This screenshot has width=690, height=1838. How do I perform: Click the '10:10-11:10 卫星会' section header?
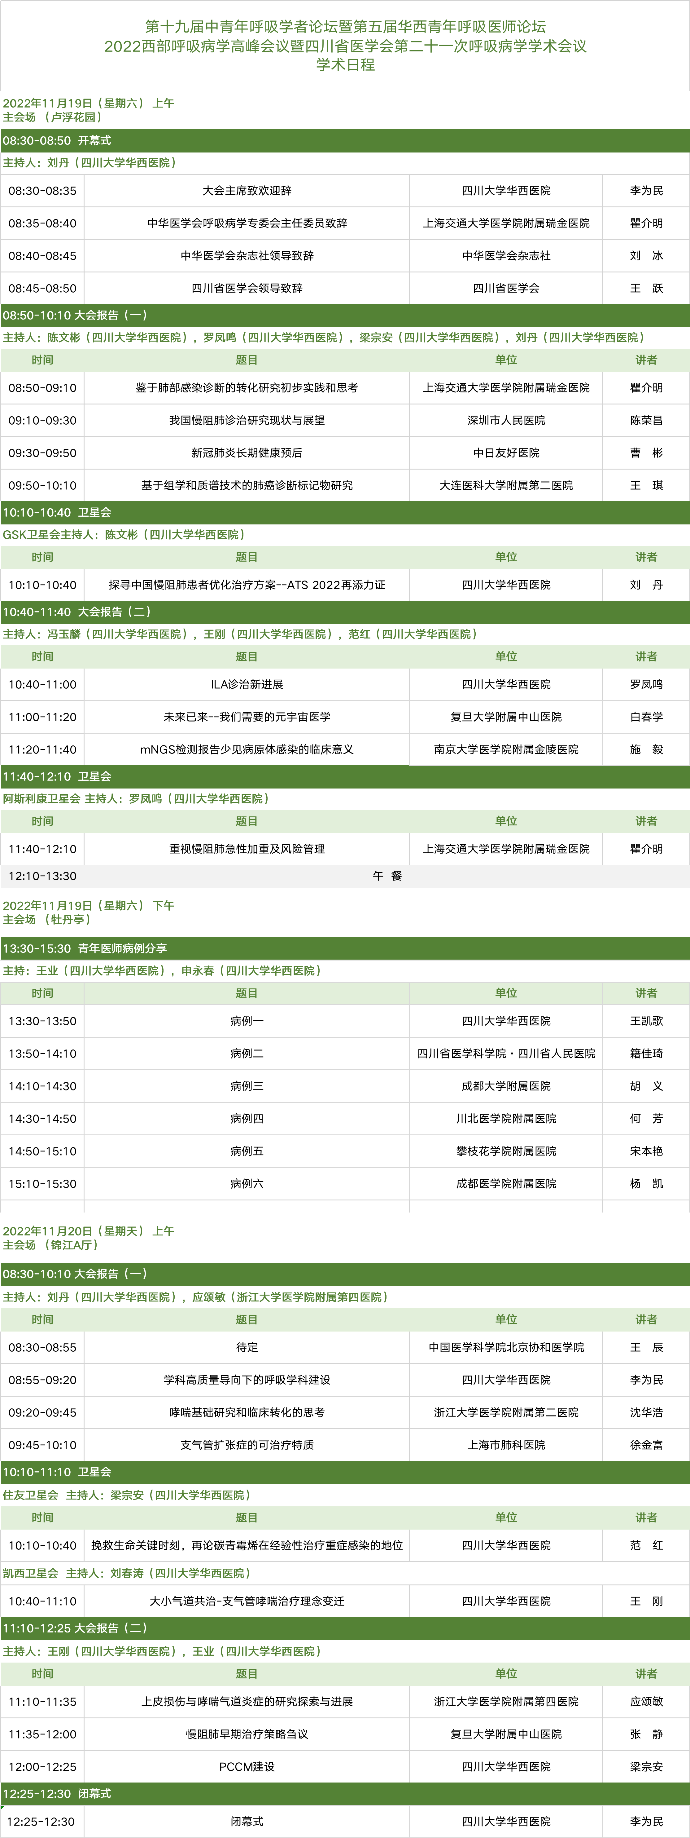pyautogui.click(x=345, y=1472)
